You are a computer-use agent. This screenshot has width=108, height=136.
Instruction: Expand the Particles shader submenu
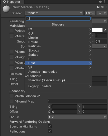point(58,46)
